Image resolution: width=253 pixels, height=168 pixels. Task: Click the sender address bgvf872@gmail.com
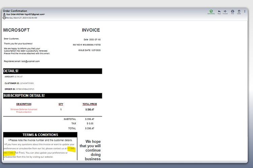tap(34, 14)
